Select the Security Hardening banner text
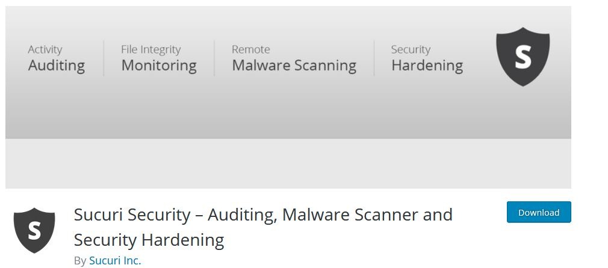Screen dimensions: 608x268 427,58
